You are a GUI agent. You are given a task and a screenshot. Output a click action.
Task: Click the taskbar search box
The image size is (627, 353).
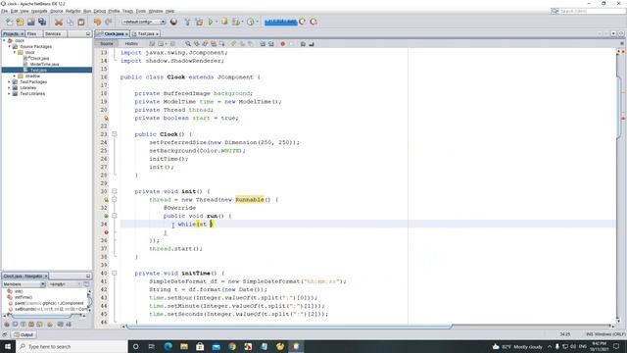coord(72,346)
